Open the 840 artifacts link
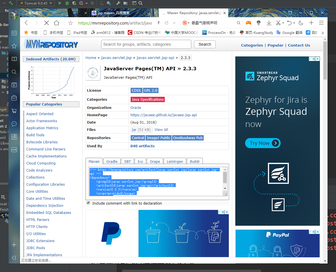The image size is (336, 272). (x=142, y=146)
